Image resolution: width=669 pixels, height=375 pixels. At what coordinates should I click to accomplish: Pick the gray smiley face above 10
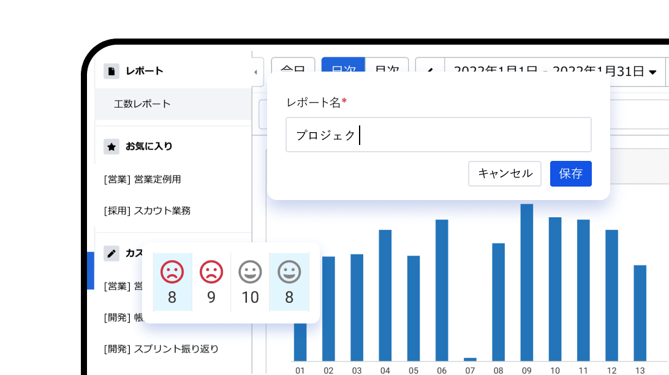(250, 272)
